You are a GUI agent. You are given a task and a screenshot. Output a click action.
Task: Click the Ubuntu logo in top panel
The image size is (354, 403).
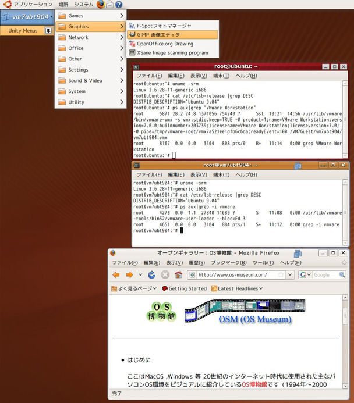(7, 4)
